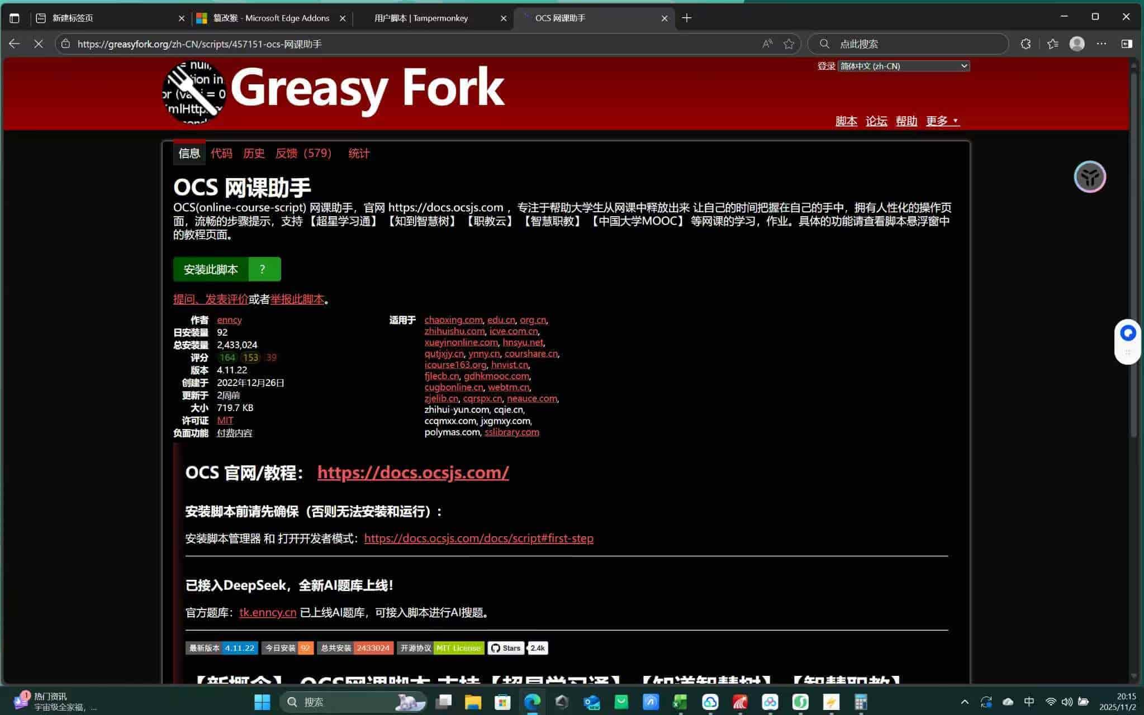
Task: Add page to favorites star icon
Action: [x=789, y=44]
